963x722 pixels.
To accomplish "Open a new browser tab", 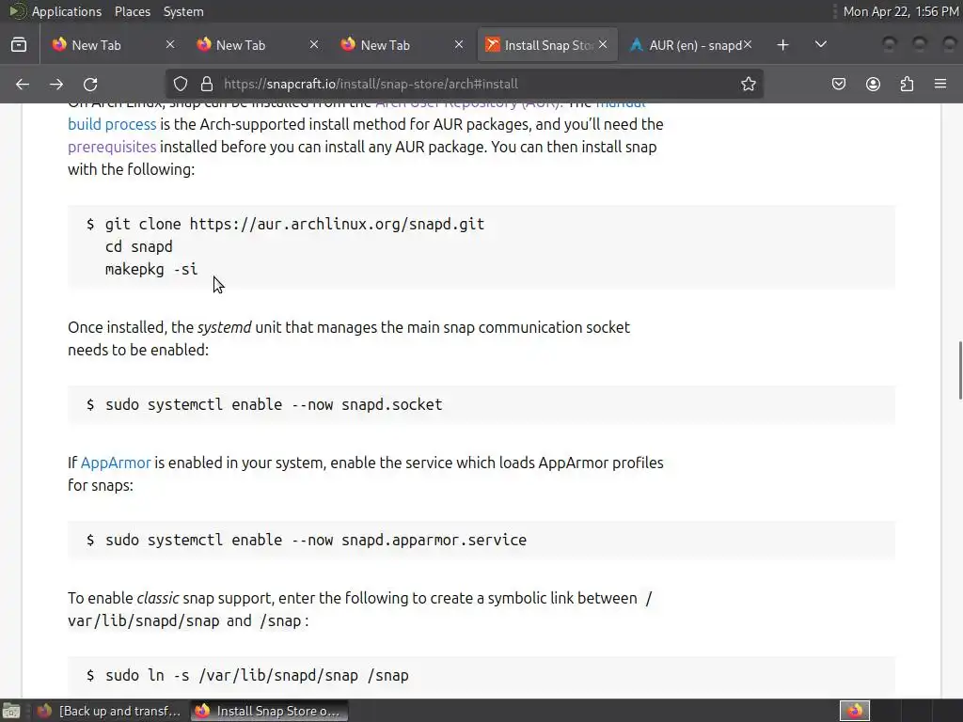I will tap(782, 45).
